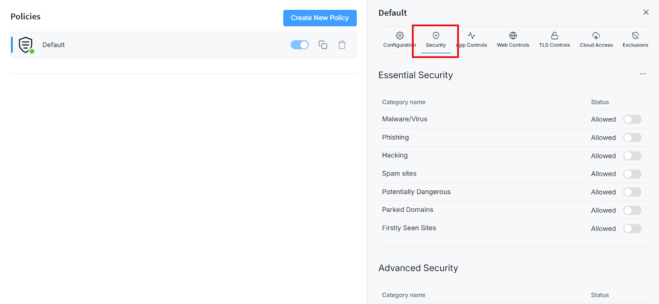Click the Advanced Security heading

click(418, 268)
